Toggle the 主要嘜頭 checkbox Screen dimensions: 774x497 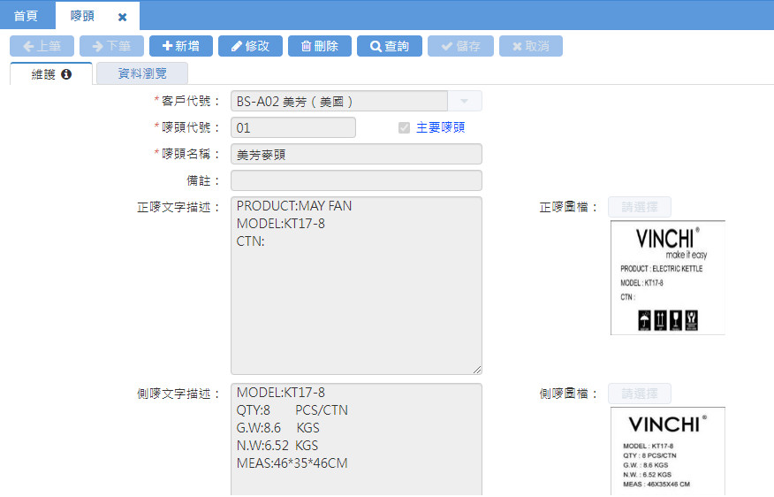coord(405,127)
